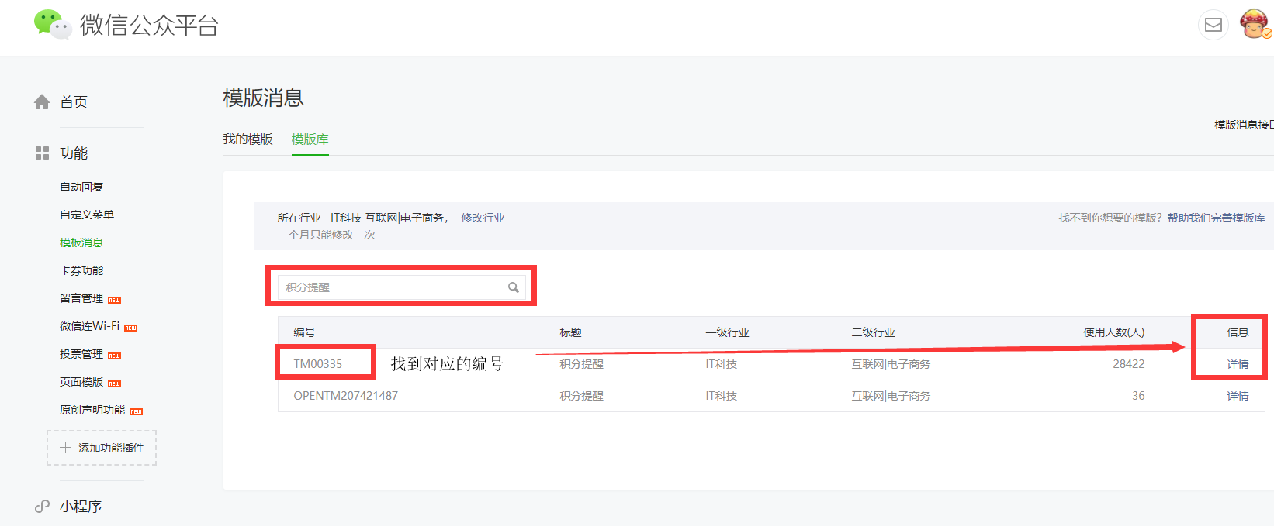The width and height of the screenshot is (1274, 526).
Task: Open 自定义菜单 in the sidebar
Action: coord(87,215)
